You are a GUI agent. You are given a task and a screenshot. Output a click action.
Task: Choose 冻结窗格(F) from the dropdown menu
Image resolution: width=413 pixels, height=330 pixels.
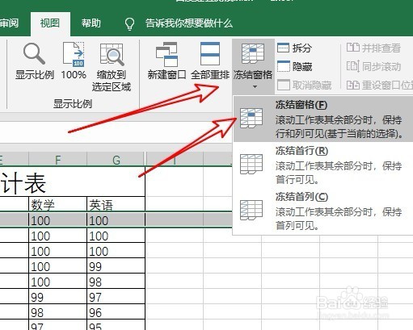pos(323,119)
